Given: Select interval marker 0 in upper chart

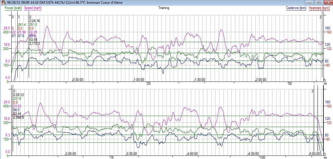Looking at the screenshot, I should (x=12, y=17).
